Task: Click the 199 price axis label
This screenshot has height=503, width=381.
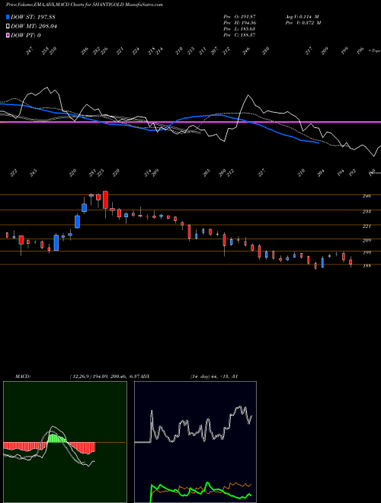Action: (367, 253)
